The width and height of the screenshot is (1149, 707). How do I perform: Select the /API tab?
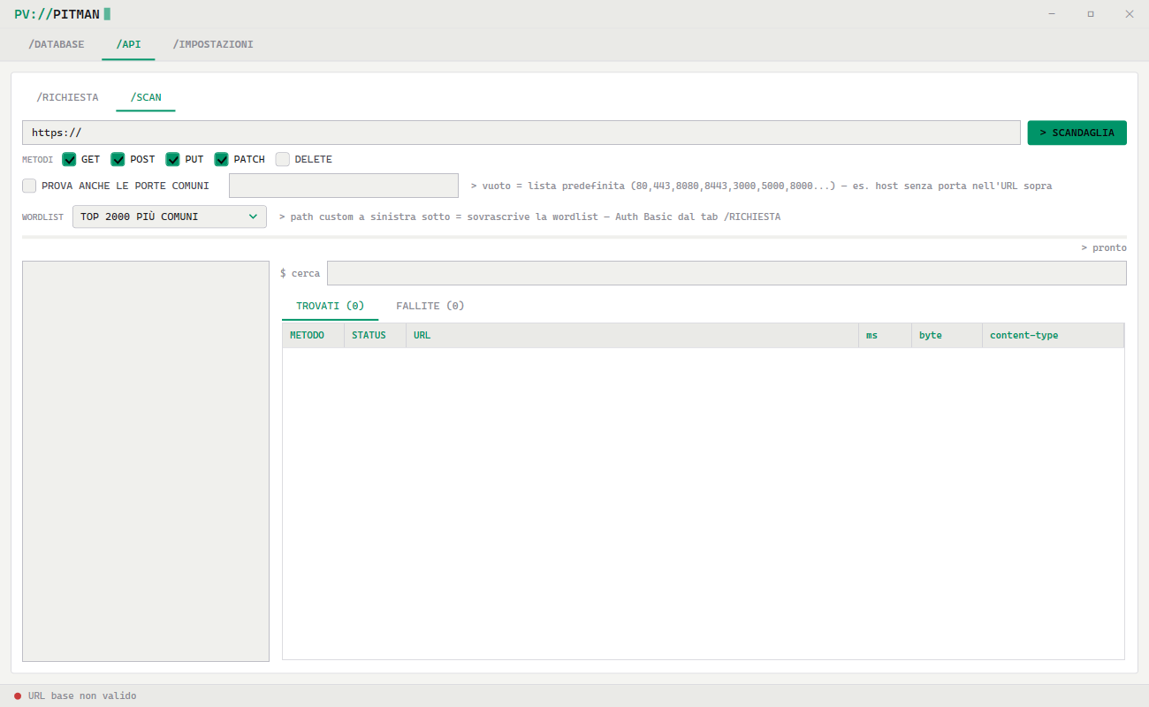[x=128, y=44]
